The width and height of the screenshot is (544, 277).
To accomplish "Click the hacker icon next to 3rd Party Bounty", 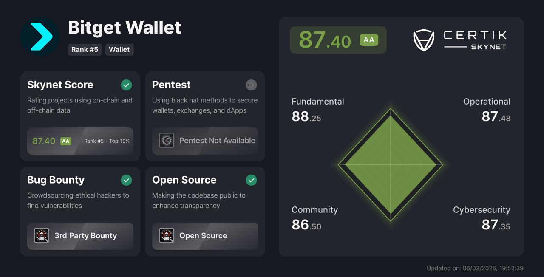I will pyautogui.click(x=42, y=235).
